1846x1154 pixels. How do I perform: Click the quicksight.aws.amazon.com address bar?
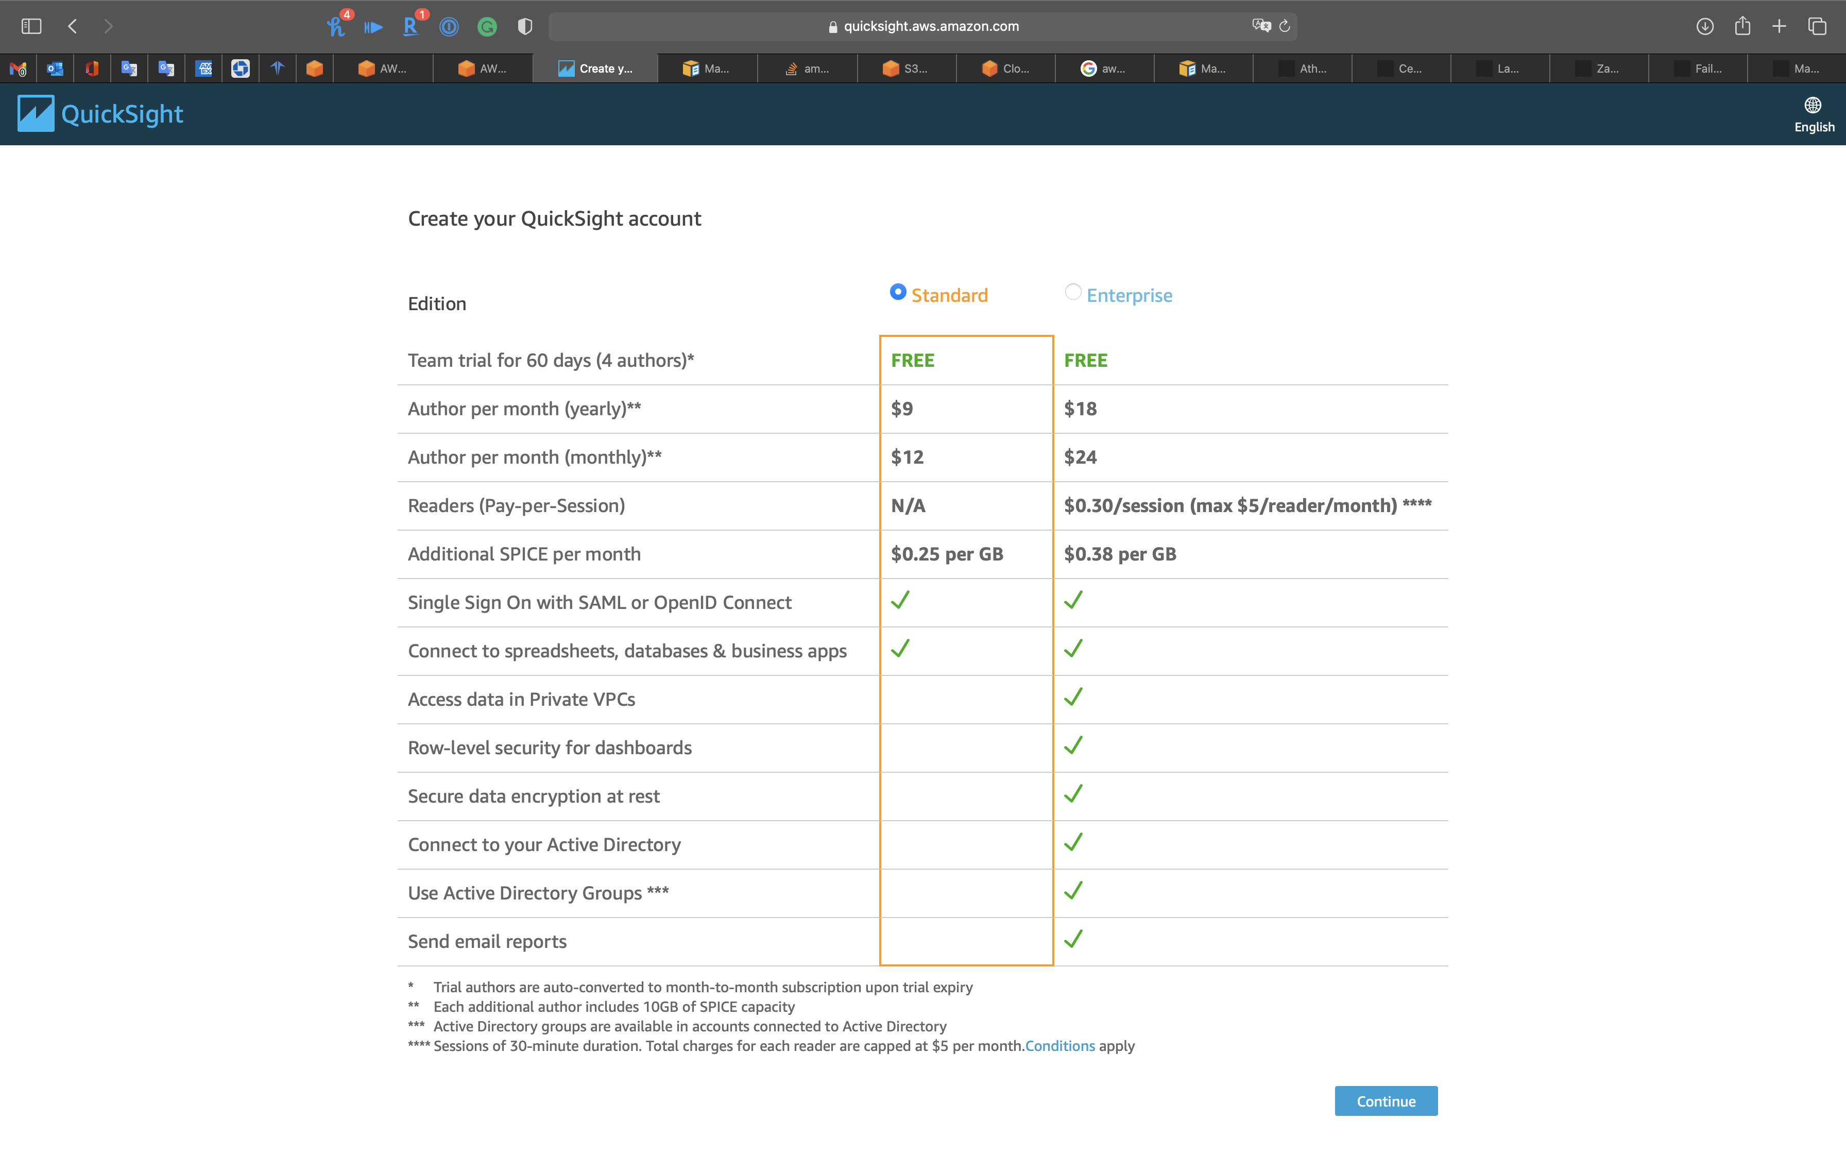point(931,27)
